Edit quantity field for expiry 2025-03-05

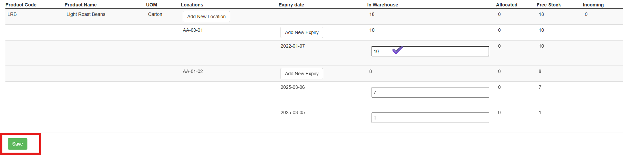click(x=430, y=118)
